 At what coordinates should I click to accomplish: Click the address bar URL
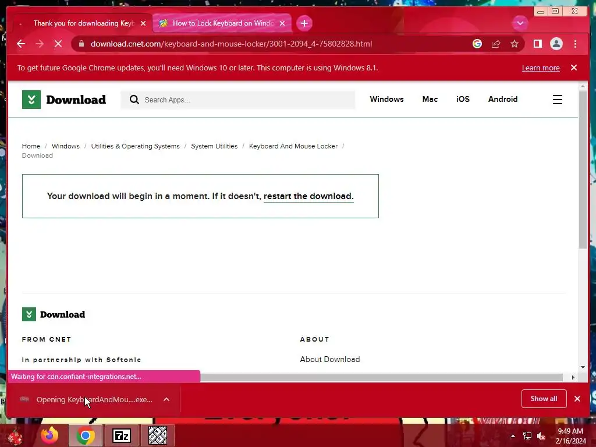point(231,44)
